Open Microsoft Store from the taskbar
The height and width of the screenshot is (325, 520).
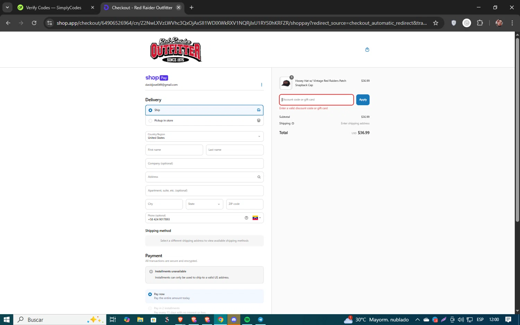(154, 319)
